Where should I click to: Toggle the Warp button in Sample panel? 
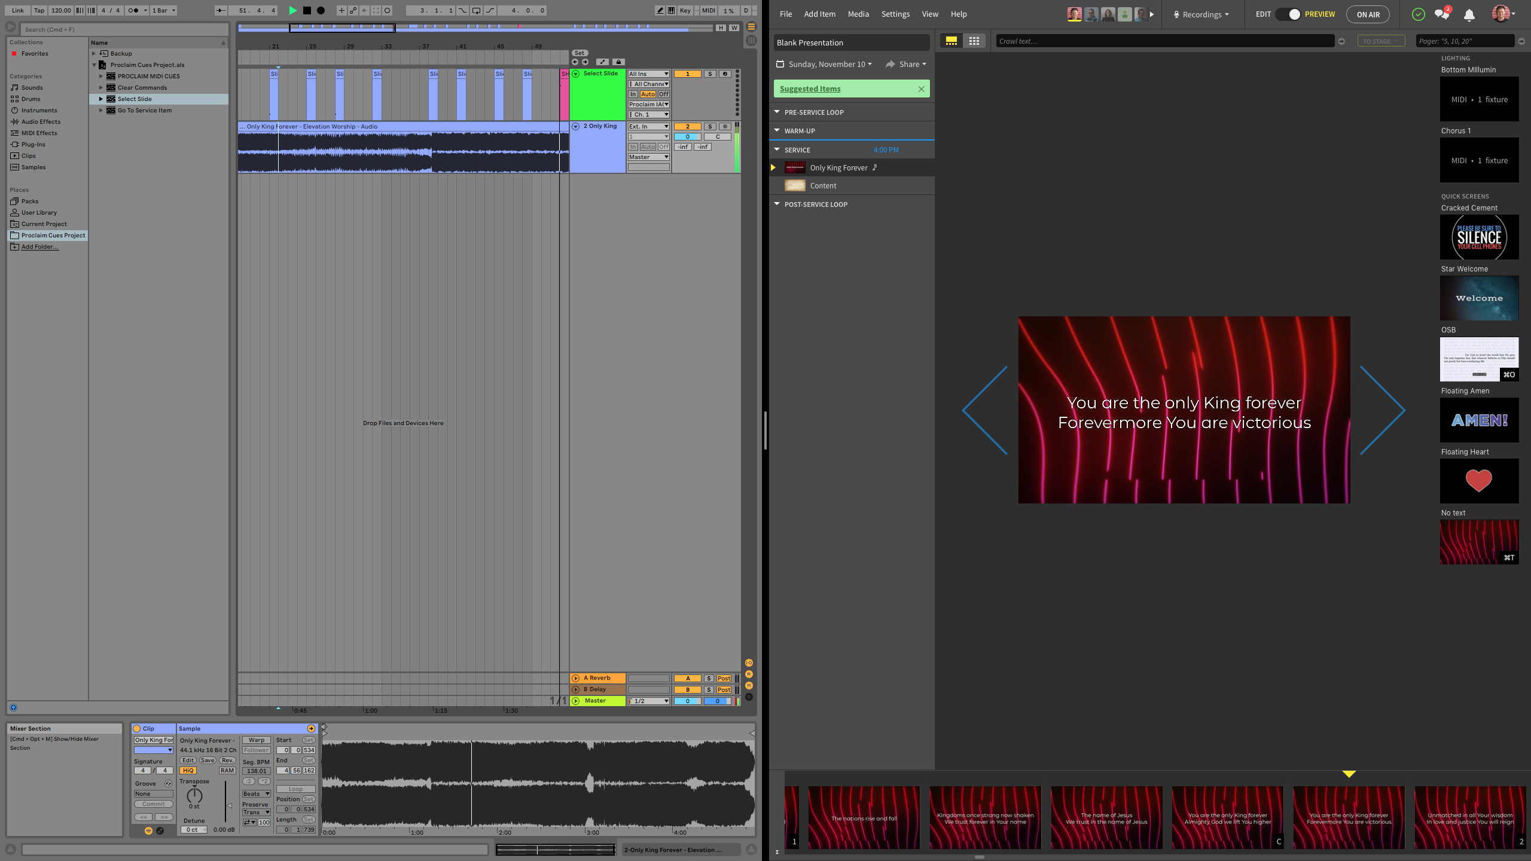(257, 740)
